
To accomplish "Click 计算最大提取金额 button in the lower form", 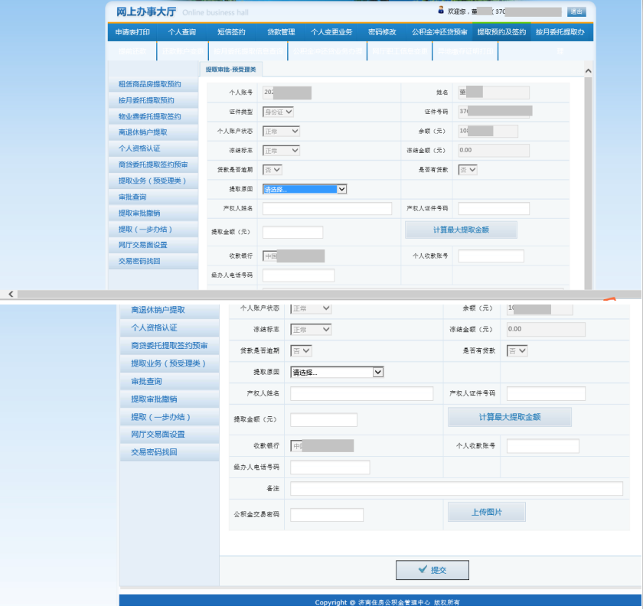I will coord(510,417).
